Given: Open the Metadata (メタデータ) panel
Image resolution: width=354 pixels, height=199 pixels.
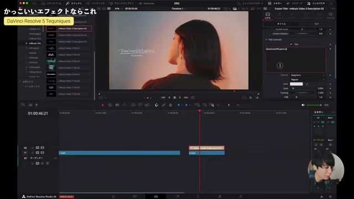Looking at the screenshot, I should [x=294, y=3].
